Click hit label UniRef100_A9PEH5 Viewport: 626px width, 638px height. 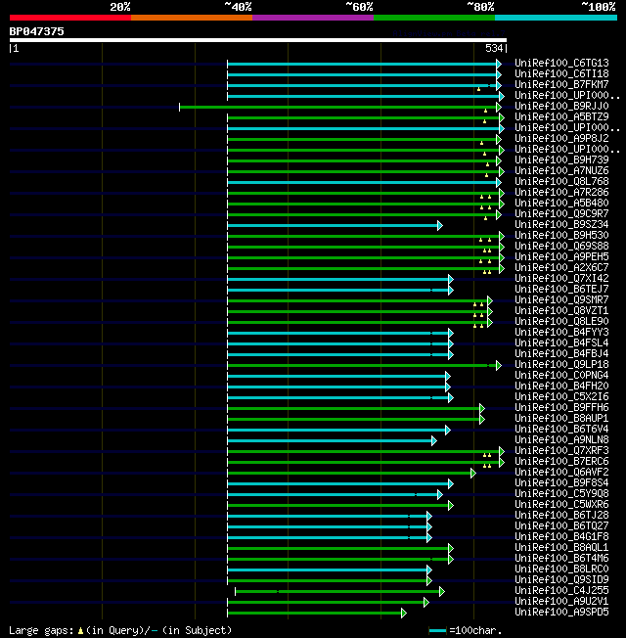coord(561,256)
